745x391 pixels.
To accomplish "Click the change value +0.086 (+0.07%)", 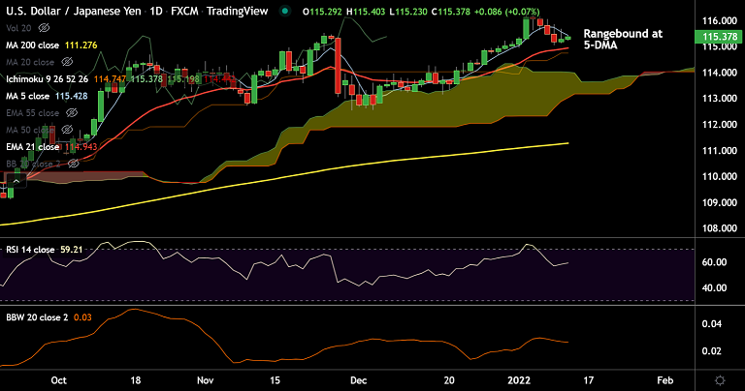I will click(507, 12).
